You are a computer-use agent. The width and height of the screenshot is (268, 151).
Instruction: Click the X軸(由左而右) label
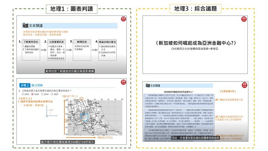105,138
